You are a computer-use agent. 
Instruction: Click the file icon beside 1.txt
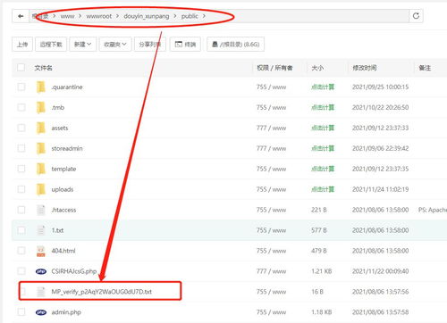pos(41,230)
